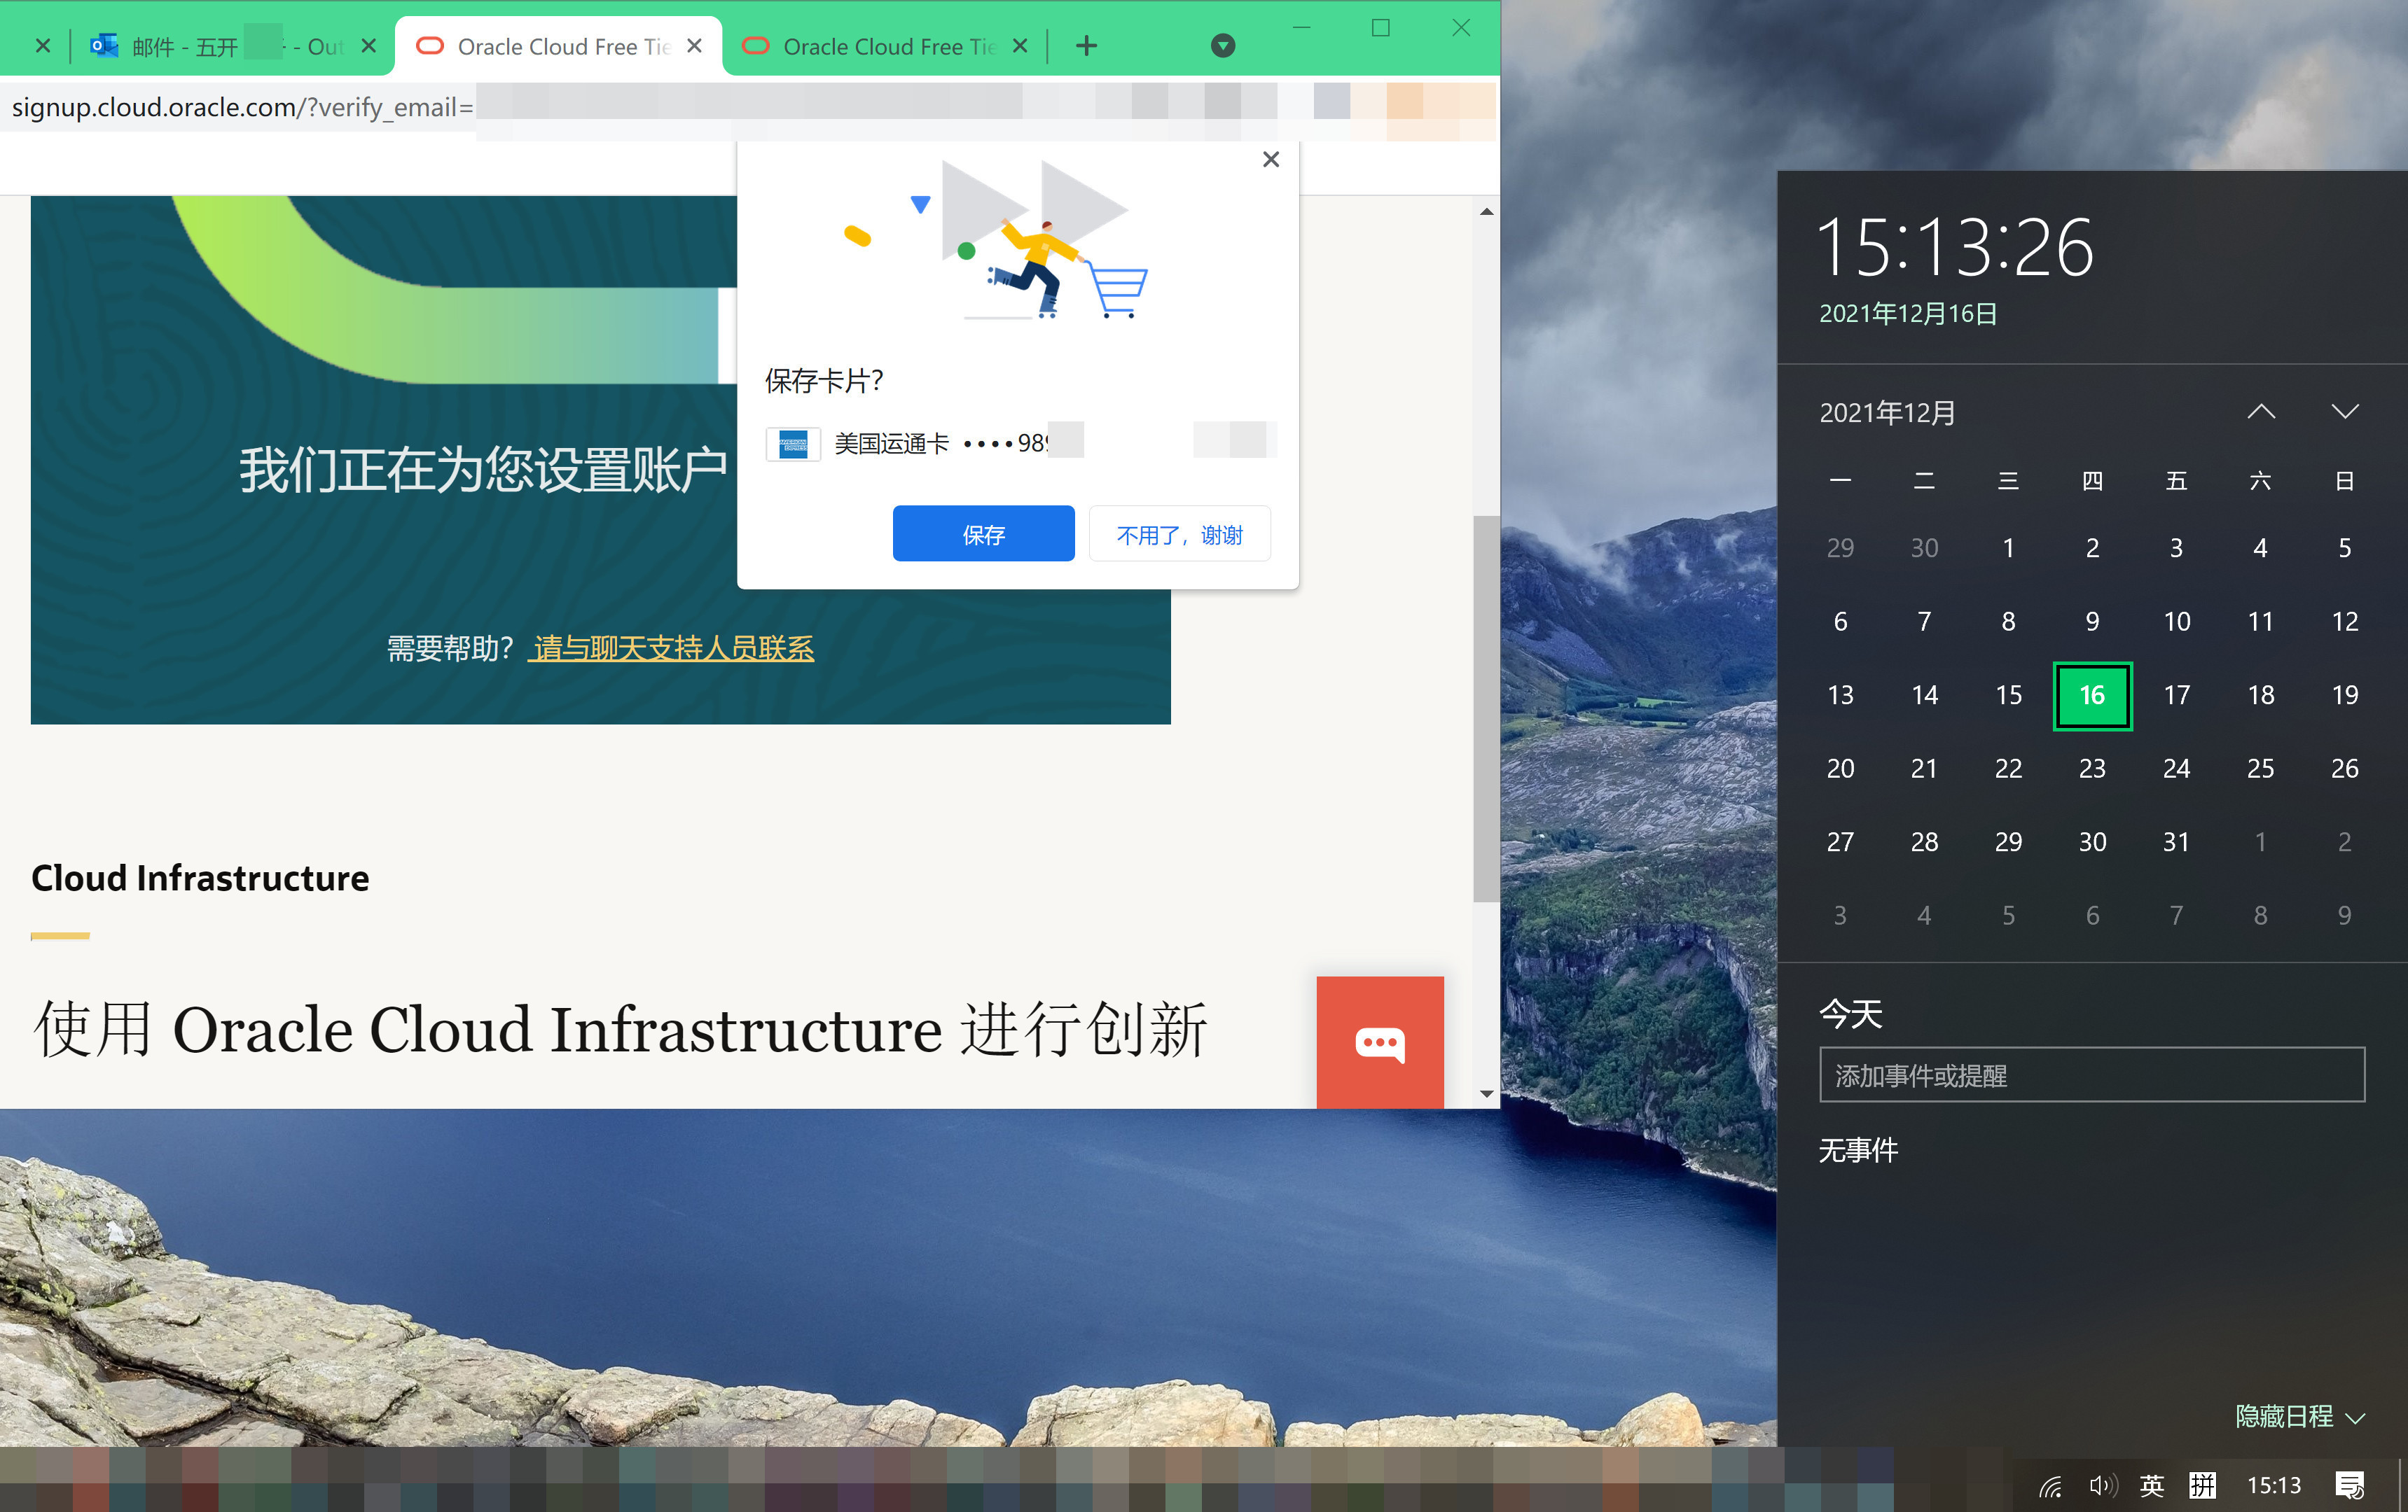Viewport: 2408px width, 1512px height.
Task: Select December 19 in calendar
Action: 2344,696
